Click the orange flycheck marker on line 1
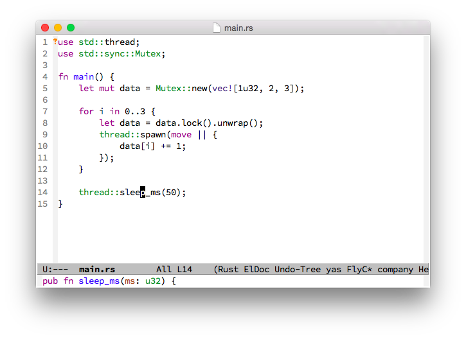 (55, 42)
